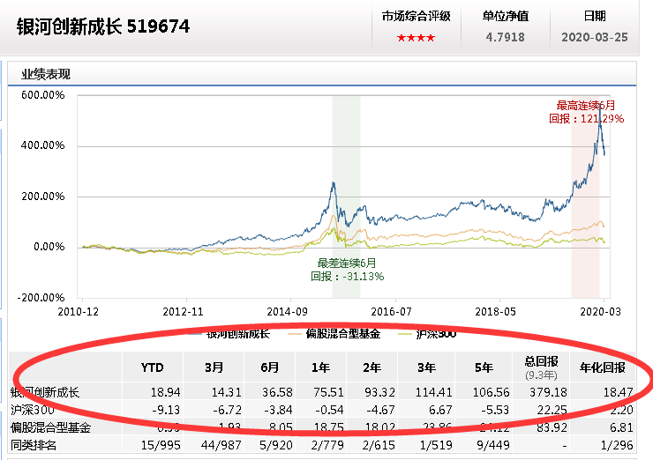Click the 6-month value 36.58
Viewport: 653px width, 460px height.
pyautogui.click(x=277, y=392)
